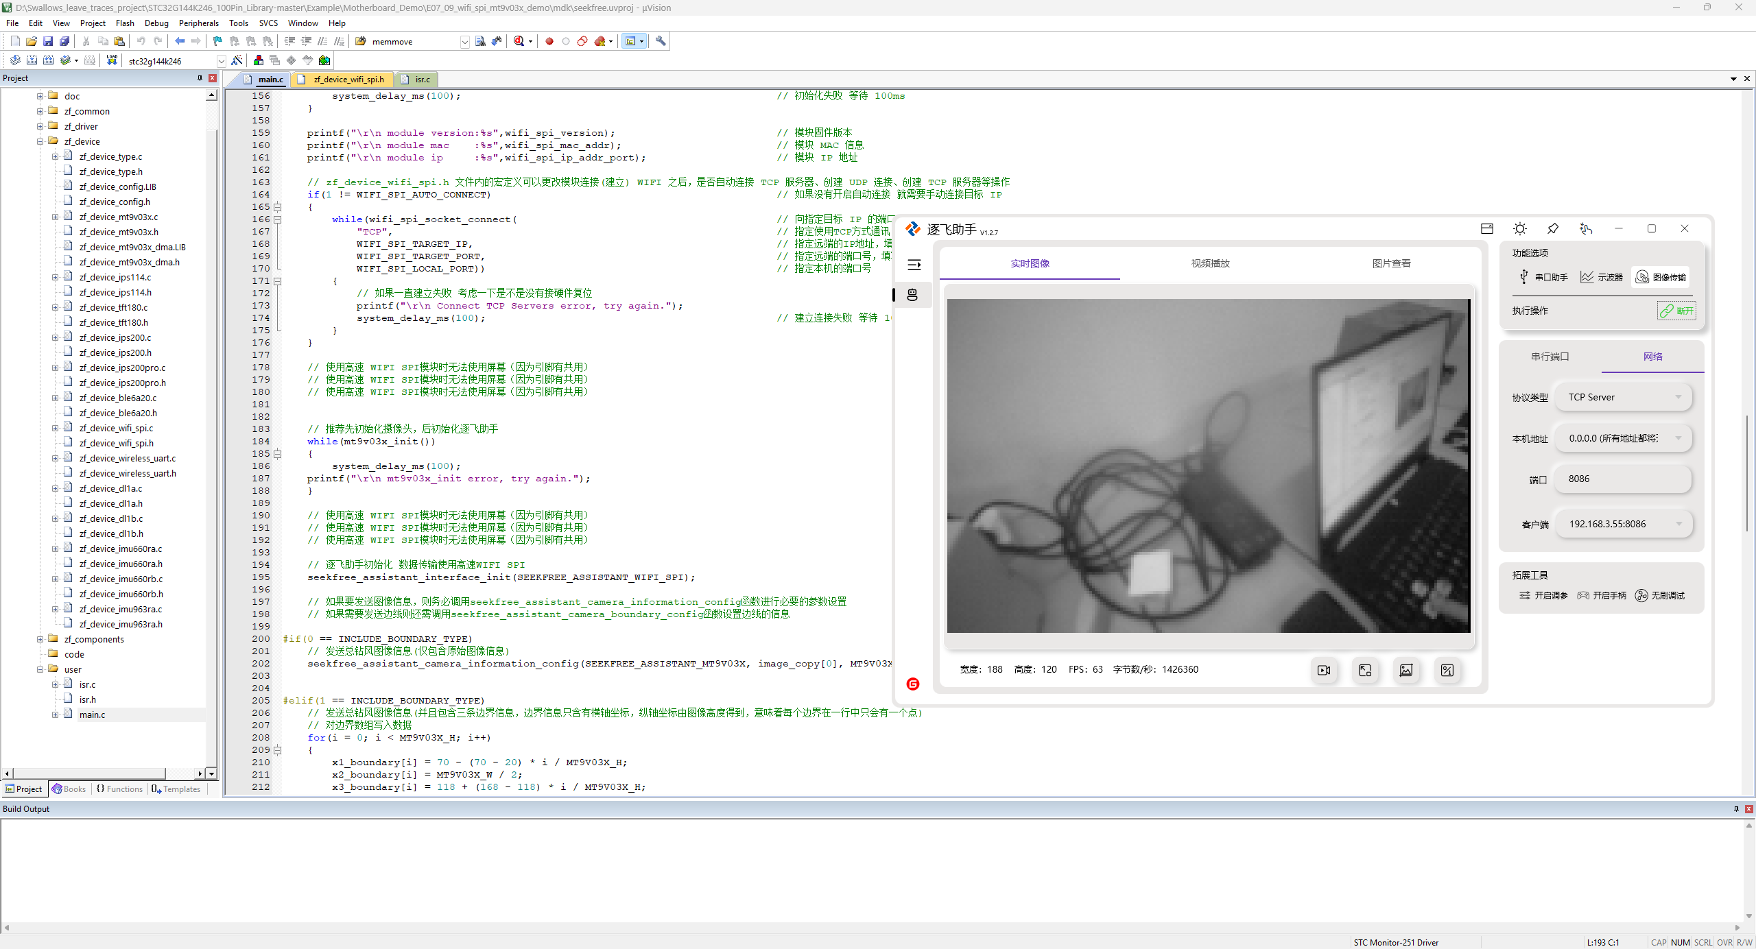Click the Download to flash (LOAD) icon

[112, 60]
